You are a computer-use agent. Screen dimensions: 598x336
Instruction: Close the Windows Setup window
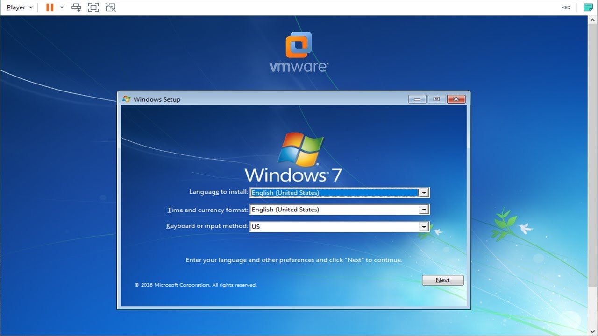click(456, 99)
